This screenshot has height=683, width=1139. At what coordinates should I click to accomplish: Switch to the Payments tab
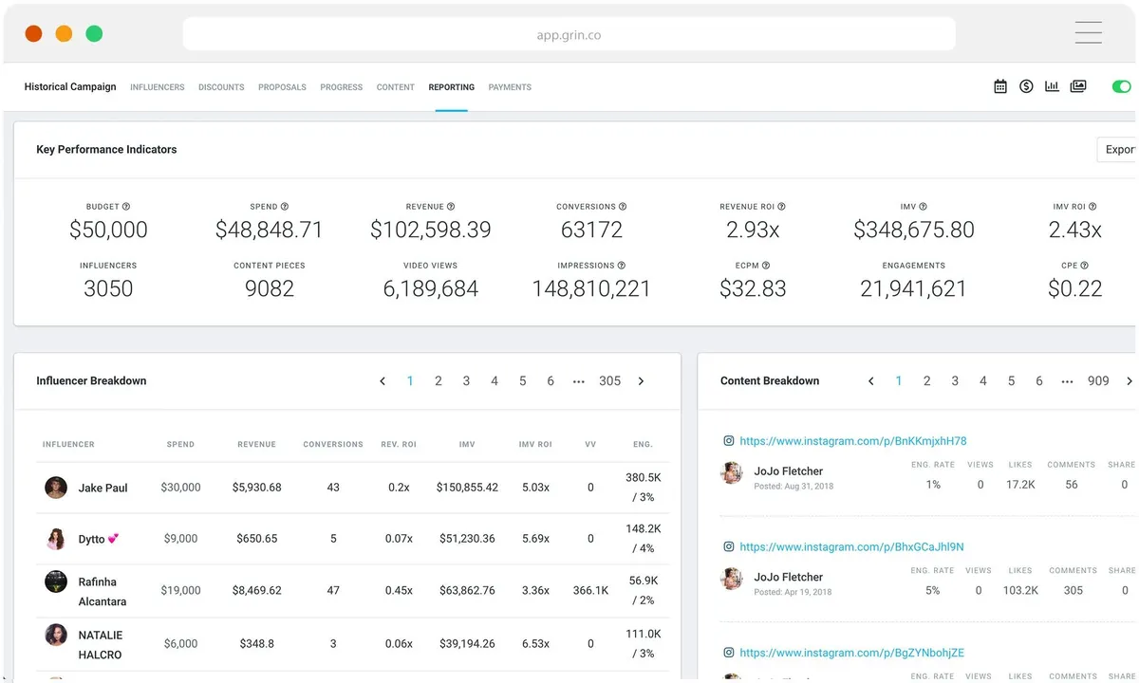click(510, 87)
